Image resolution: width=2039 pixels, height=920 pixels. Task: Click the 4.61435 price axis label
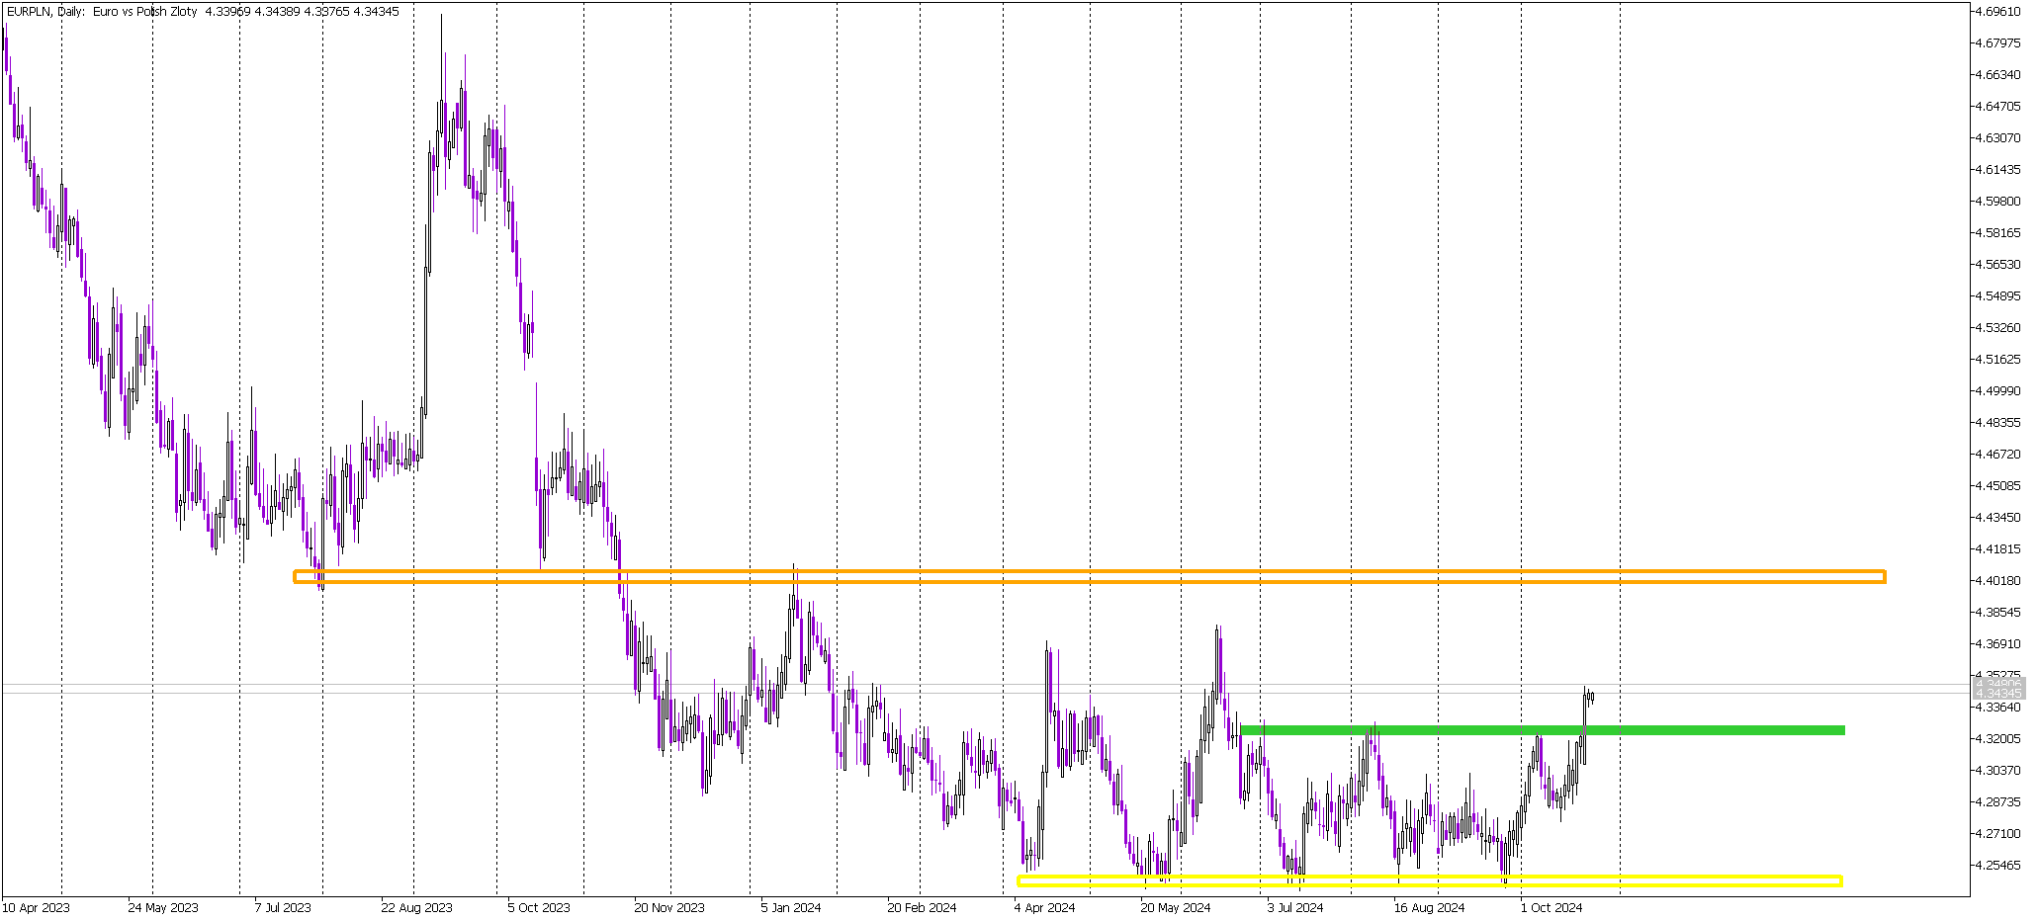(x=1998, y=170)
